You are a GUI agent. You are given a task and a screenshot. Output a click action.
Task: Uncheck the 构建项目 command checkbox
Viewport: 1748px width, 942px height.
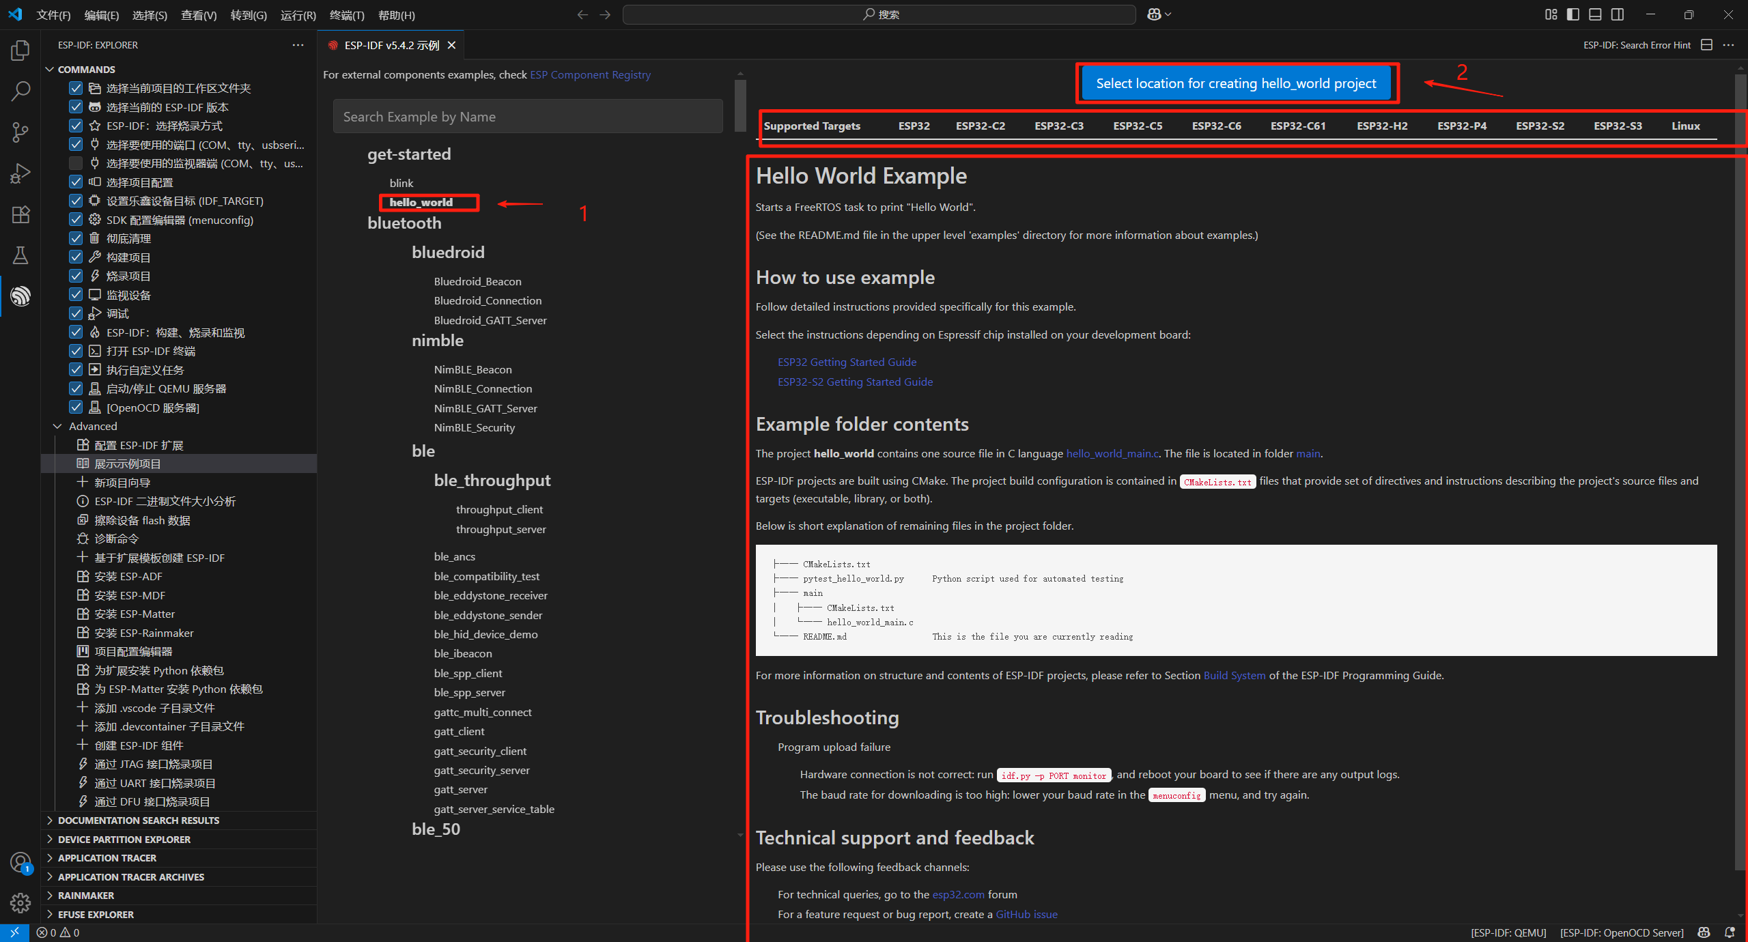(76, 257)
